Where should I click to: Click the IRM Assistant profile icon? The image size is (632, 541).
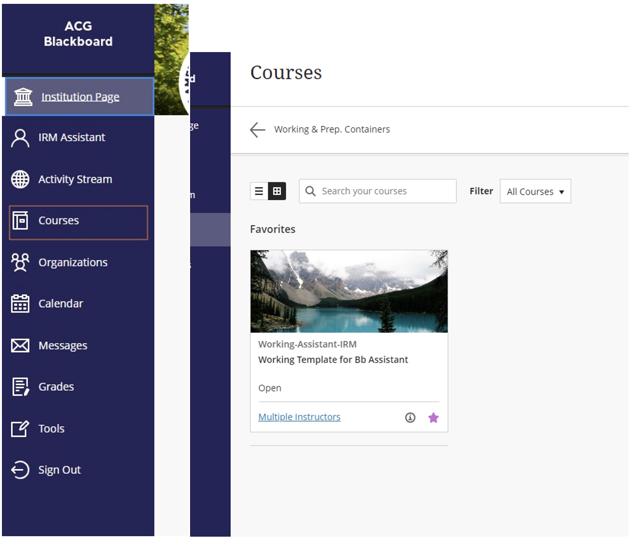(x=20, y=138)
